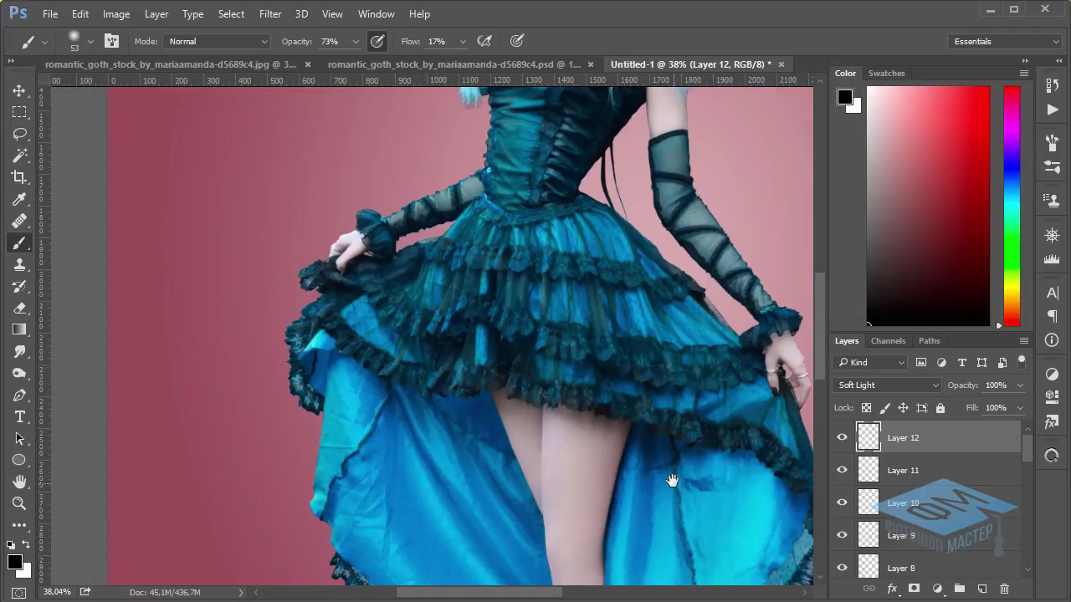Viewport: 1071px width, 602px height.
Task: Select the Clone Stamp tool
Action: (x=19, y=264)
